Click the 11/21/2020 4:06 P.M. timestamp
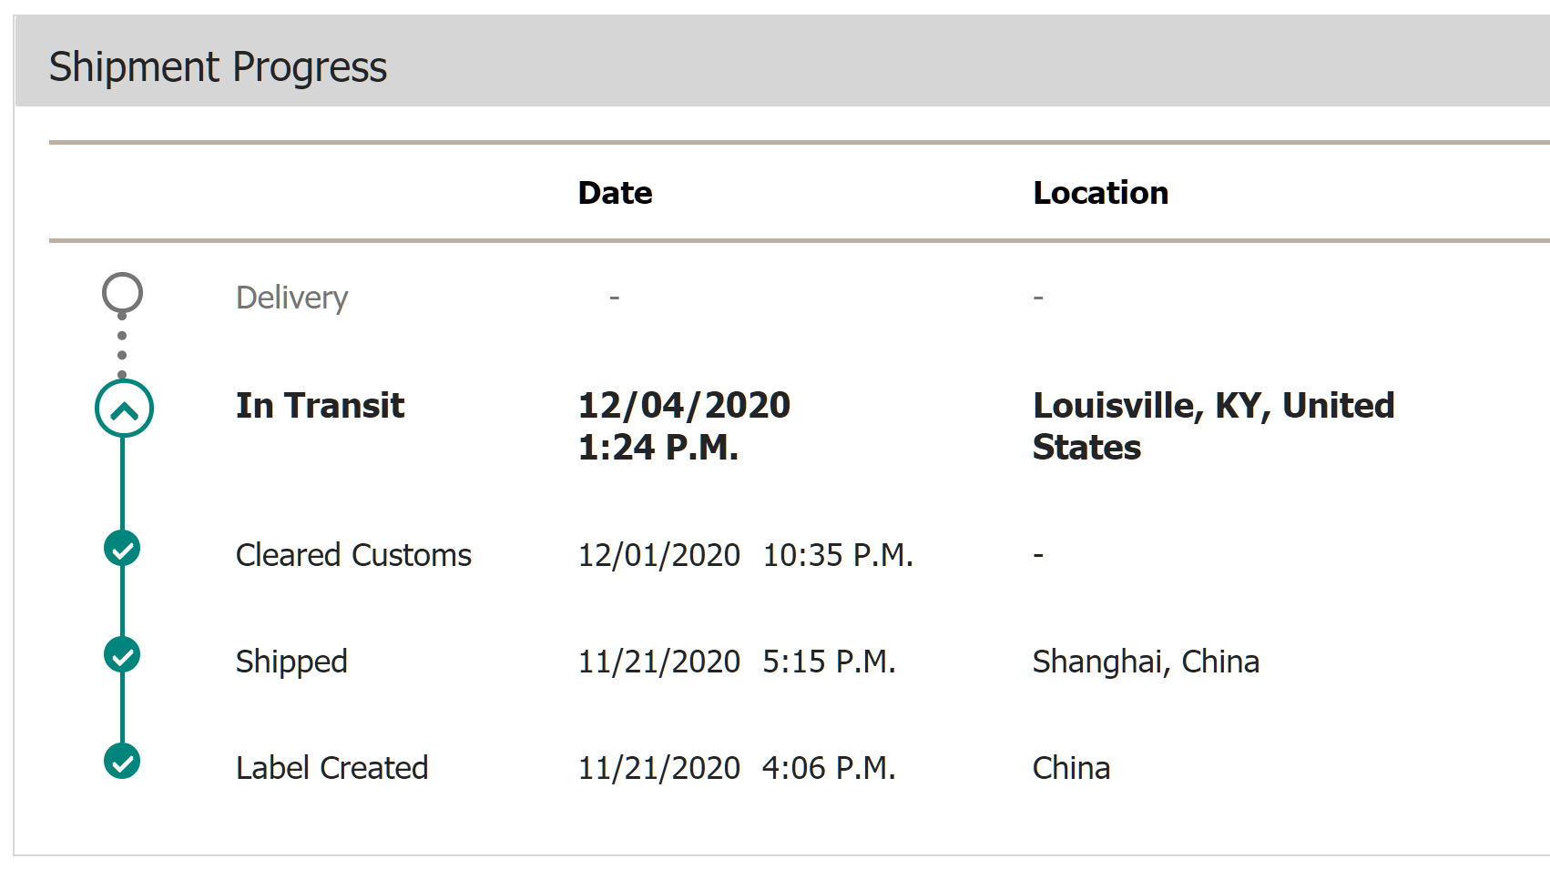The width and height of the screenshot is (1550, 879). [737, 768]
